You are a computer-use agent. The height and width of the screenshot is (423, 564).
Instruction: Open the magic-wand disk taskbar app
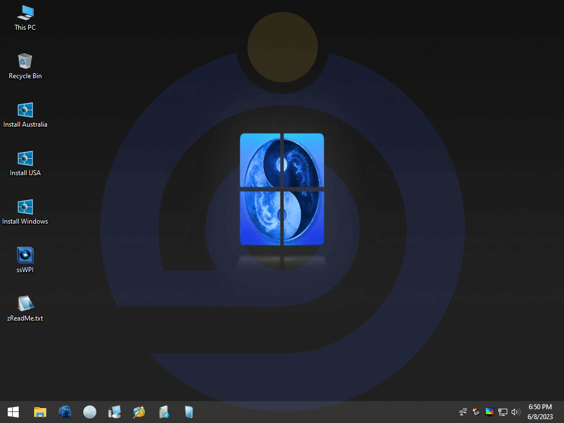click(139, 412)
